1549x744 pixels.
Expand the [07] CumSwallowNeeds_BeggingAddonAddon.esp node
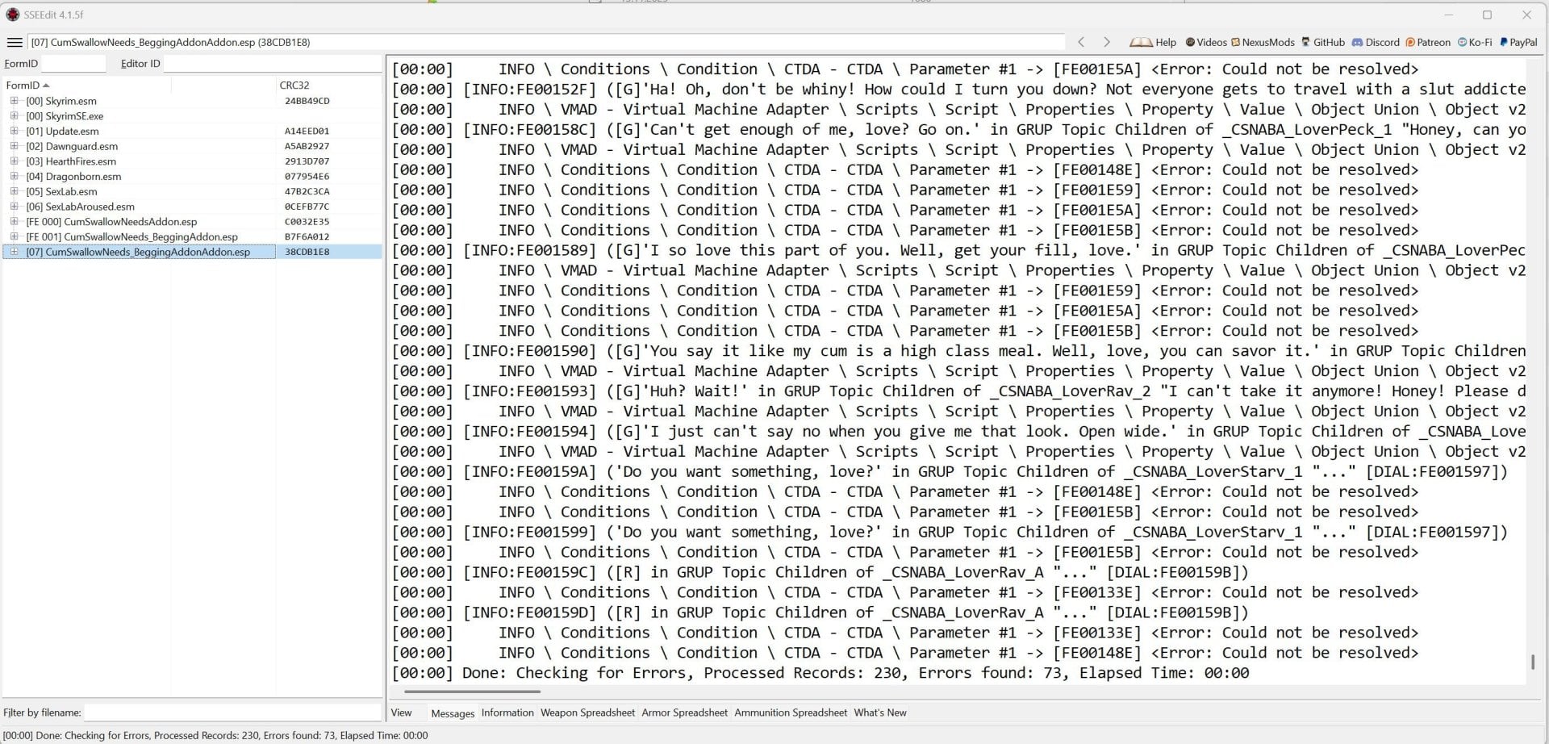point(14,252)
